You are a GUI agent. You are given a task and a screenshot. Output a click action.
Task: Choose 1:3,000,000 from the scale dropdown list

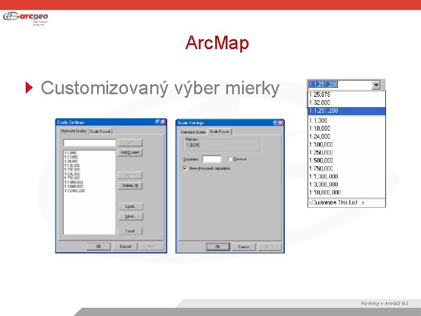(346, 184)
